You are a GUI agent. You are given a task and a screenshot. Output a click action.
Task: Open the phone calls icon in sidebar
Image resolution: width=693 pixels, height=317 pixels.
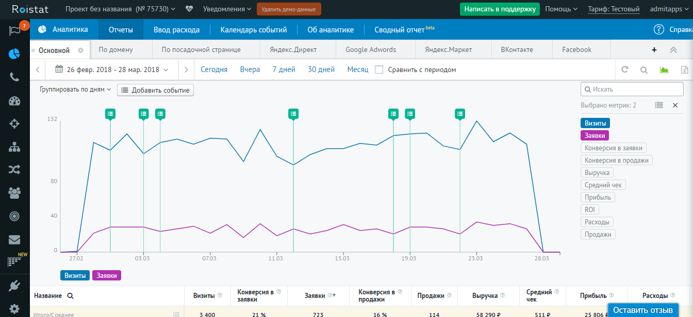[x=14, y=77]
